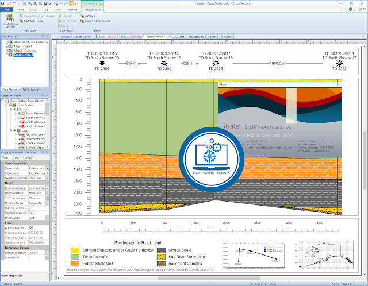Click the New document icon in quick access
The image size is (368, 286).
(x=19, y=3)
